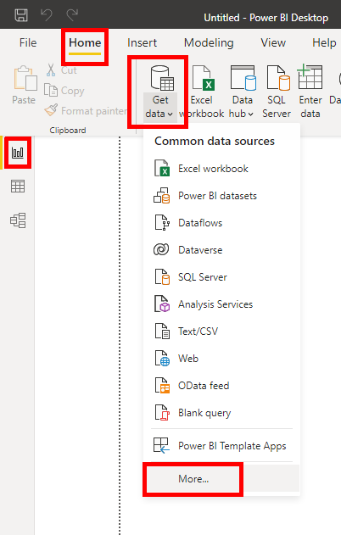
Task: Select Blank query option
Action: coord(221,413)
